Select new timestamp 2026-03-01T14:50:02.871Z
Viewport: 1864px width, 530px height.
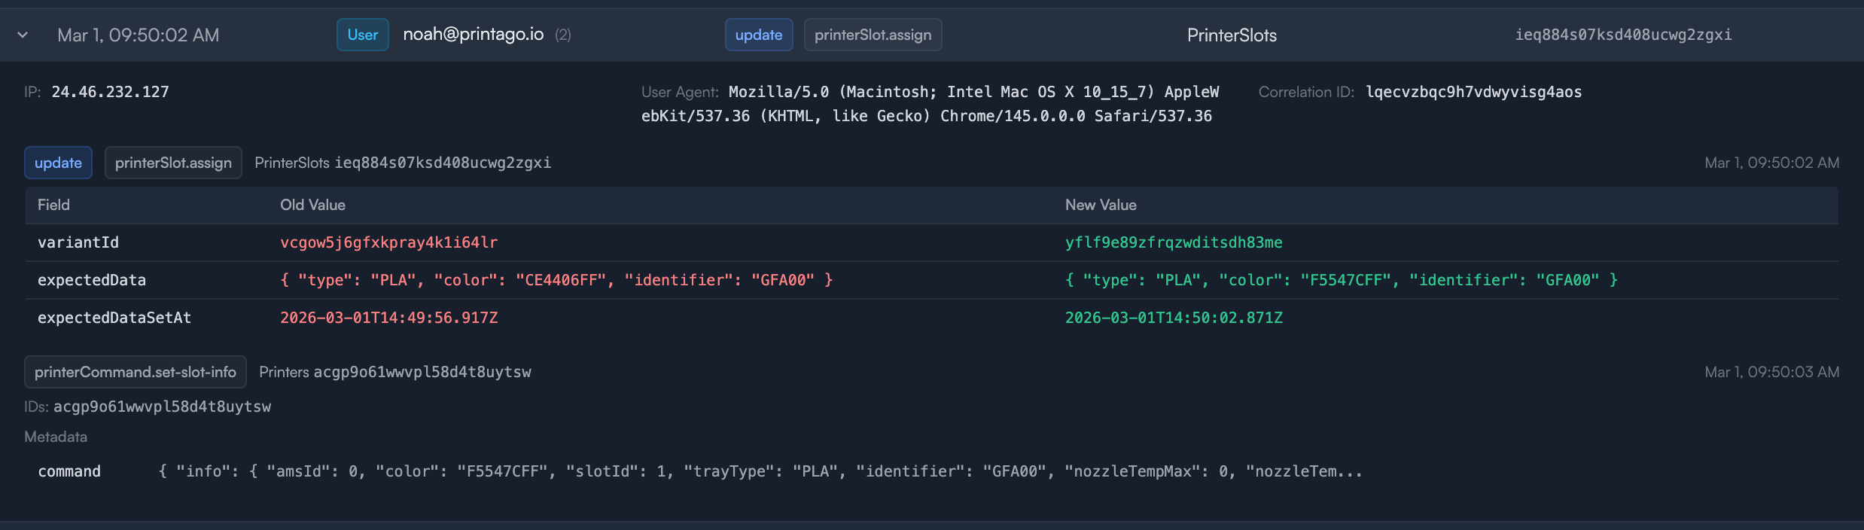pos(1174,318)
